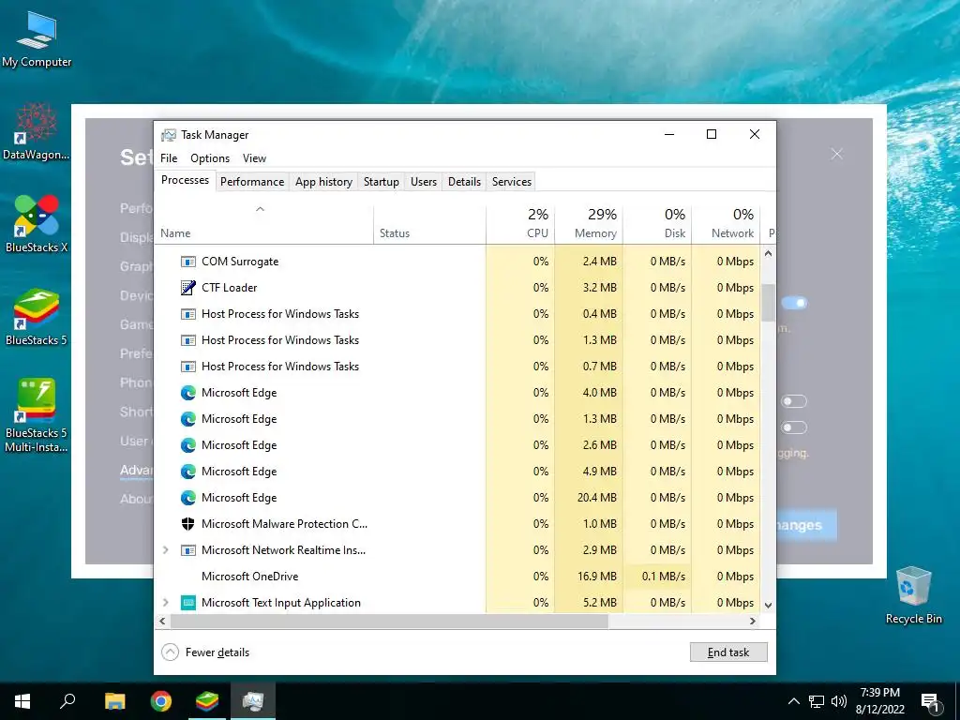Image resolution: width=960 pixels, height=720 pixels.
Task: Click the icon of Host Process using 0.7 MB
Action: [187, 367]
